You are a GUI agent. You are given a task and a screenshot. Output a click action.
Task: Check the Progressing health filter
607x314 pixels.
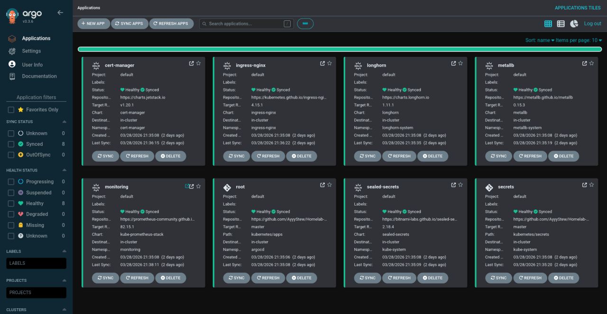11,181
